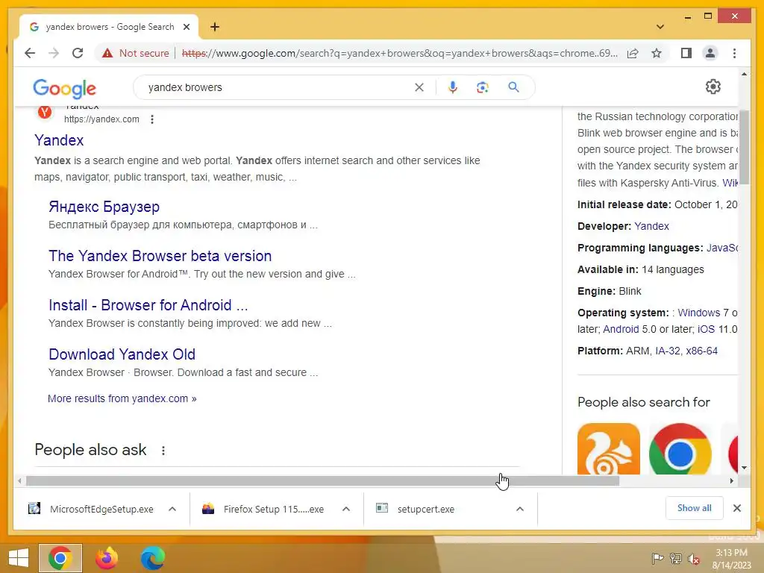Click the forward navigation arrow
Image resolution: width=764 pixels, height=573 pixels.
(x=54, y=53)
